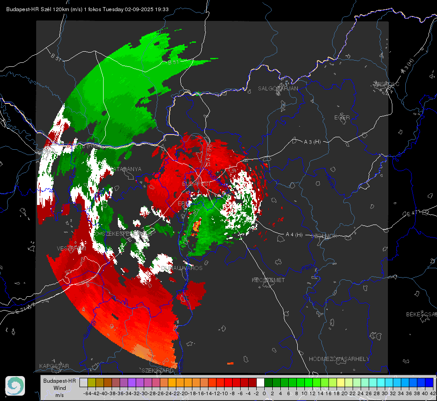Viewport: 437px width, 401px height.
Task: Click the orange-yellow echo cell south of Érd
Action: 196,225
